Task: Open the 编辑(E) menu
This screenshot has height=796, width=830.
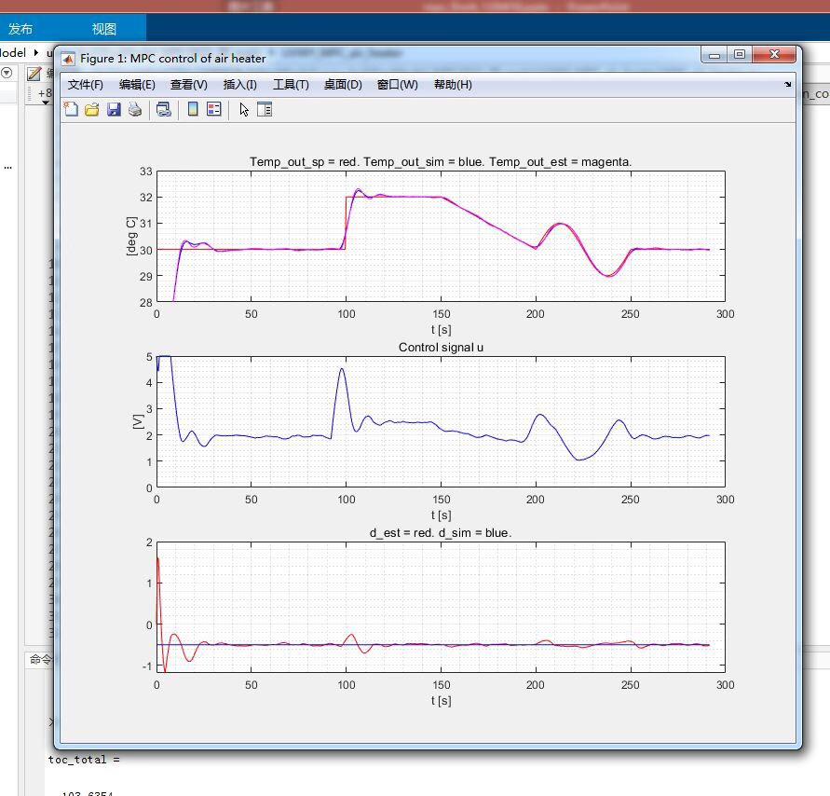Action: point(137,85)
